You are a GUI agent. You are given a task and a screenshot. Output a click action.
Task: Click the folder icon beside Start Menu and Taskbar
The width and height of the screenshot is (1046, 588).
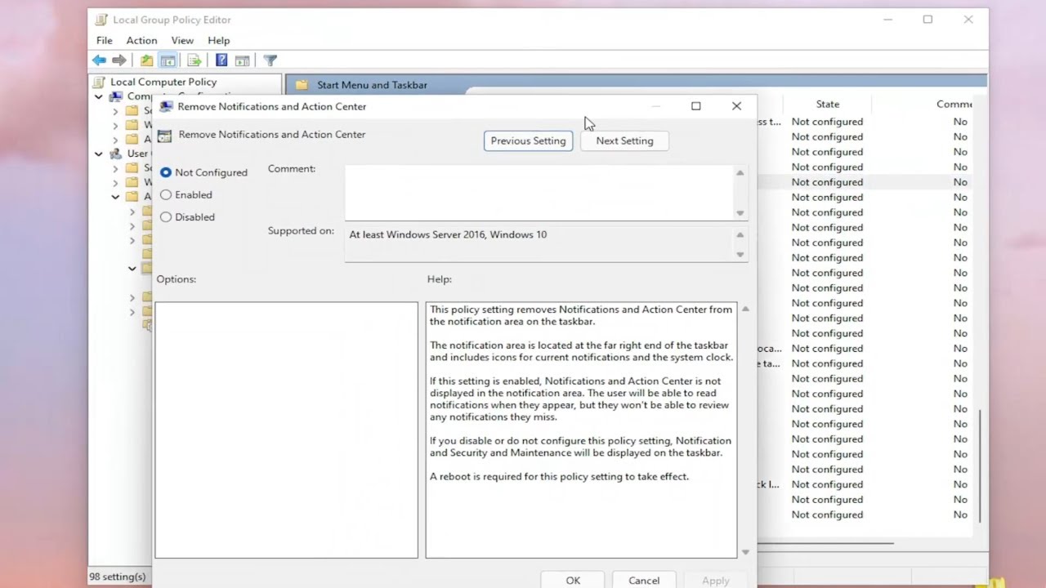click(302, 85)
